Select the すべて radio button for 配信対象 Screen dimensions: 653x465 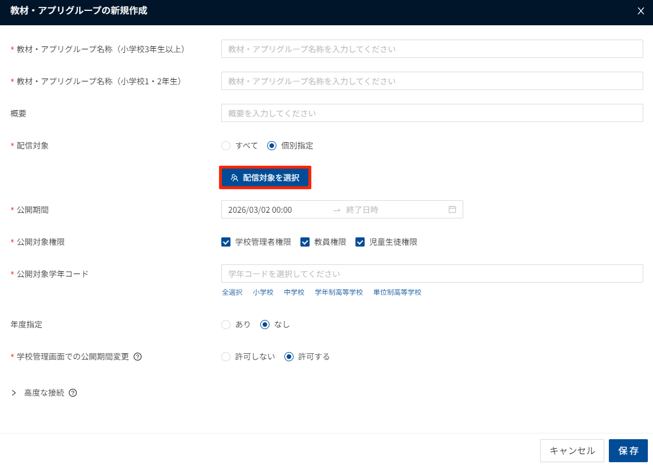point(226,146)
